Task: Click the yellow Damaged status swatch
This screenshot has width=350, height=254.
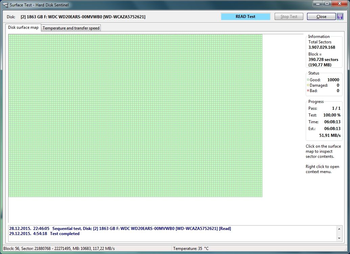Action: [308, 85]
